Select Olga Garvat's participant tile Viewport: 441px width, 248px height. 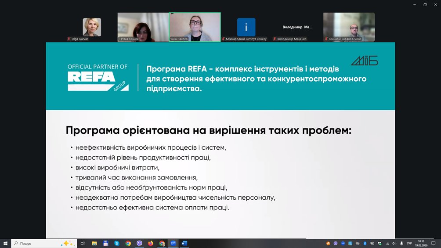click(x=92, y=27)
